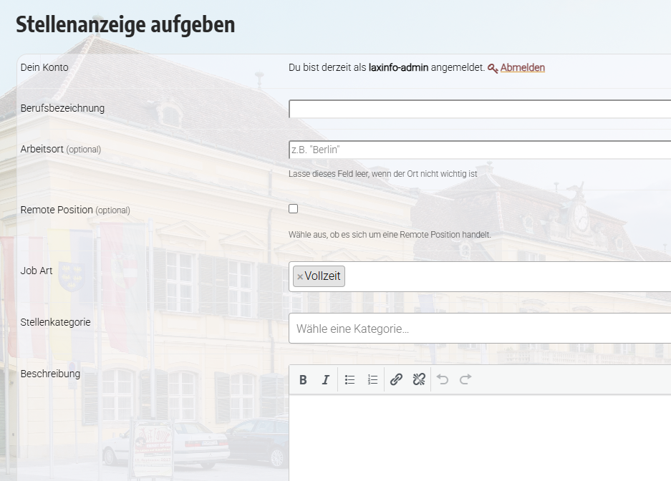Click the Remote Position label text

click(x=57, y=210)
